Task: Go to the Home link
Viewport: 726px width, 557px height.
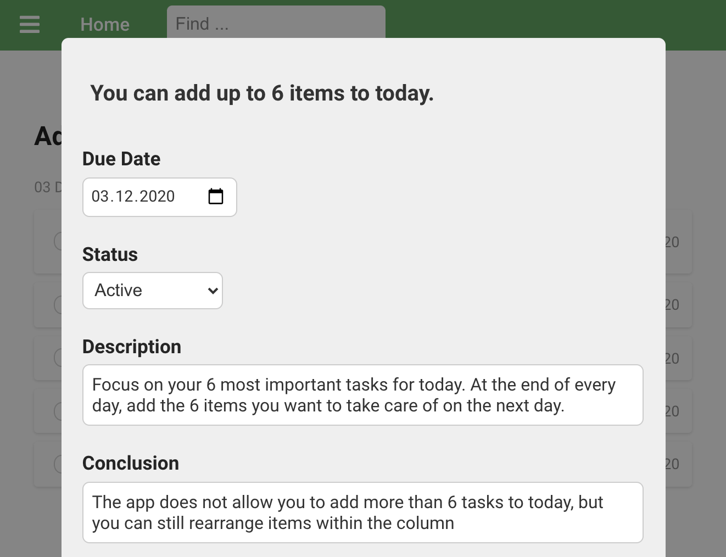Action: (x=105, y=25)
